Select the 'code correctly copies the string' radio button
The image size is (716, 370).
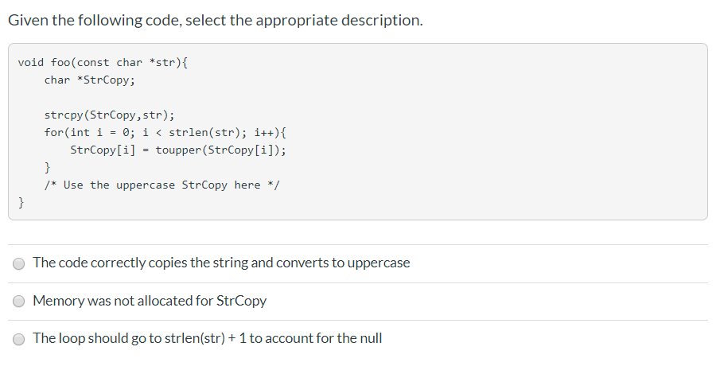pos(20,263)
